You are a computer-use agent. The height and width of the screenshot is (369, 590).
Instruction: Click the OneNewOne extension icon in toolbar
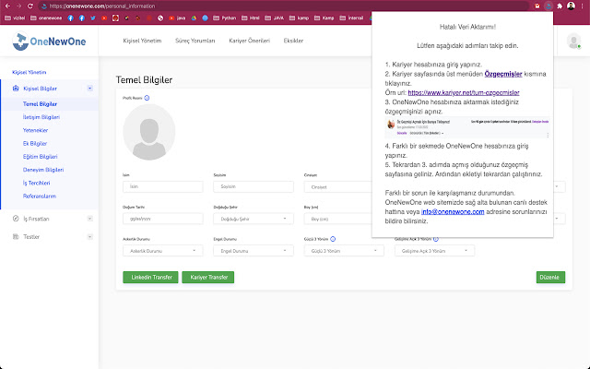pos(549,6)
